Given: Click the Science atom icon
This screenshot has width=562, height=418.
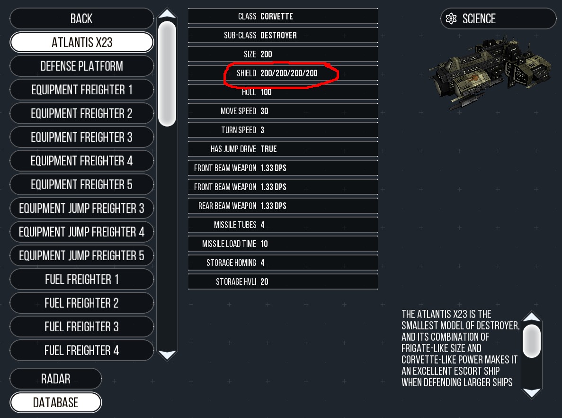Looking at the screenshot, I should (451, 18).
